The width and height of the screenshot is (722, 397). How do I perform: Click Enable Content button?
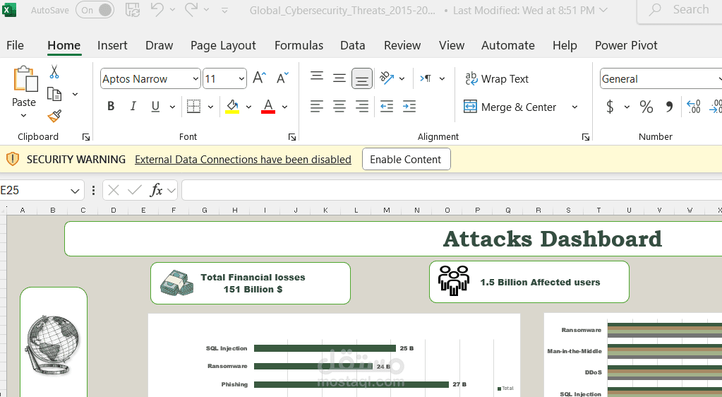click(406, 159)
